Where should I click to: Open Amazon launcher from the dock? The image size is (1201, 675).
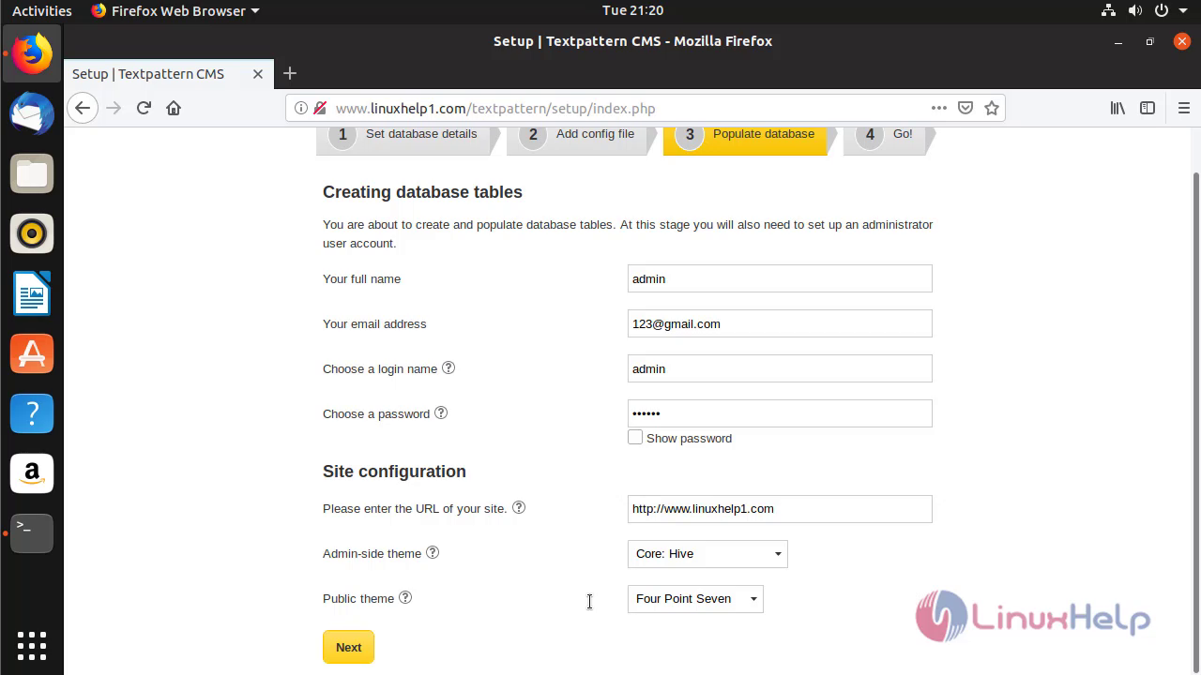click(32, 473)
